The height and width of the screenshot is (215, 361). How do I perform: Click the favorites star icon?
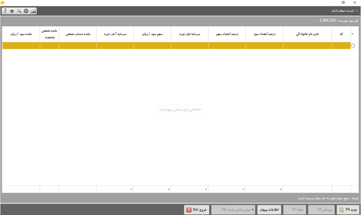point(12,11)
